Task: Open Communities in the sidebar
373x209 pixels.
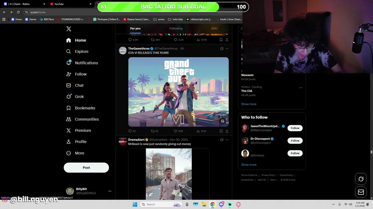Action: pyautogui.click(x=83, y=119)
